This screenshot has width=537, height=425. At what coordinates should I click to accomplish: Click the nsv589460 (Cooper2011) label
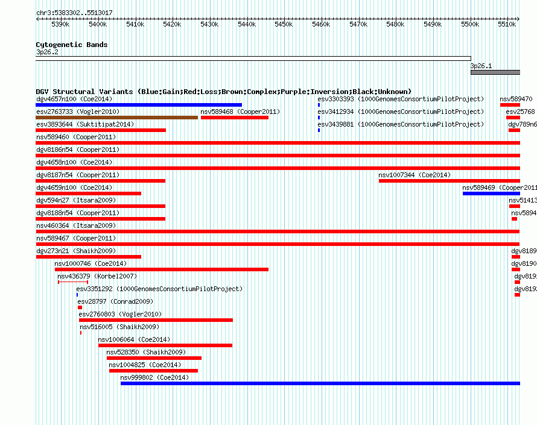tap(76, 137)
